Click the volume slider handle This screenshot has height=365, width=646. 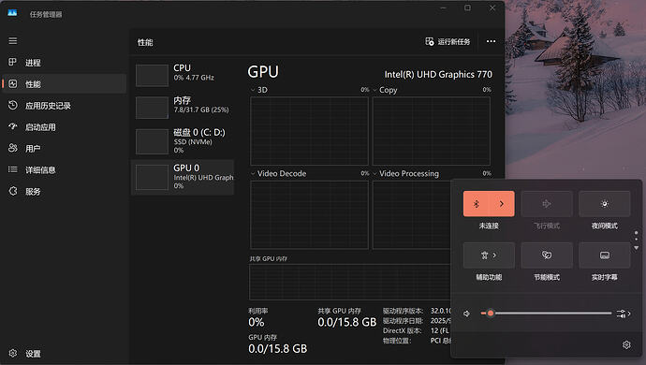491,314
